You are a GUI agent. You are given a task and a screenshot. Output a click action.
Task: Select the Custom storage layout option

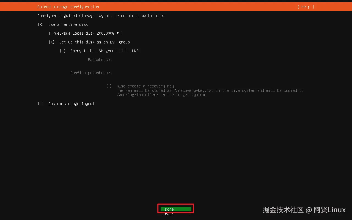pos(41,104)
